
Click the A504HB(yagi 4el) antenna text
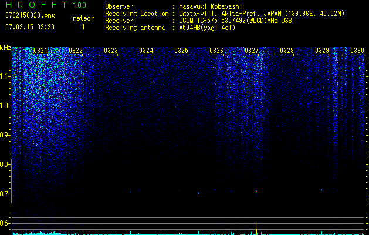(207, 28)
